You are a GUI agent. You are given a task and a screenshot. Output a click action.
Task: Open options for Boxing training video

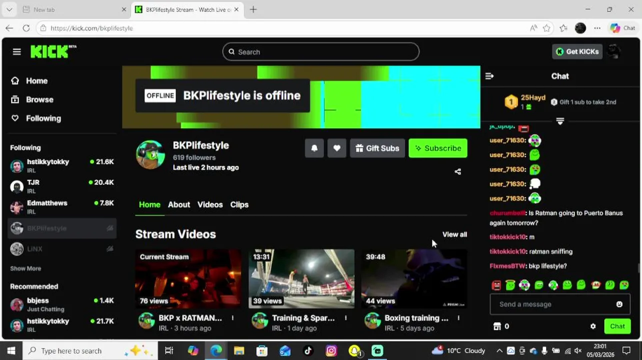pyautogui.click(x=458, y=318)
